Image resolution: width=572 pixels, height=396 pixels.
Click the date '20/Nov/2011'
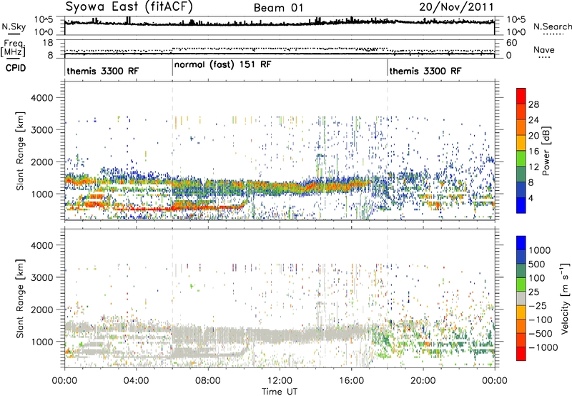pos(456,7)
